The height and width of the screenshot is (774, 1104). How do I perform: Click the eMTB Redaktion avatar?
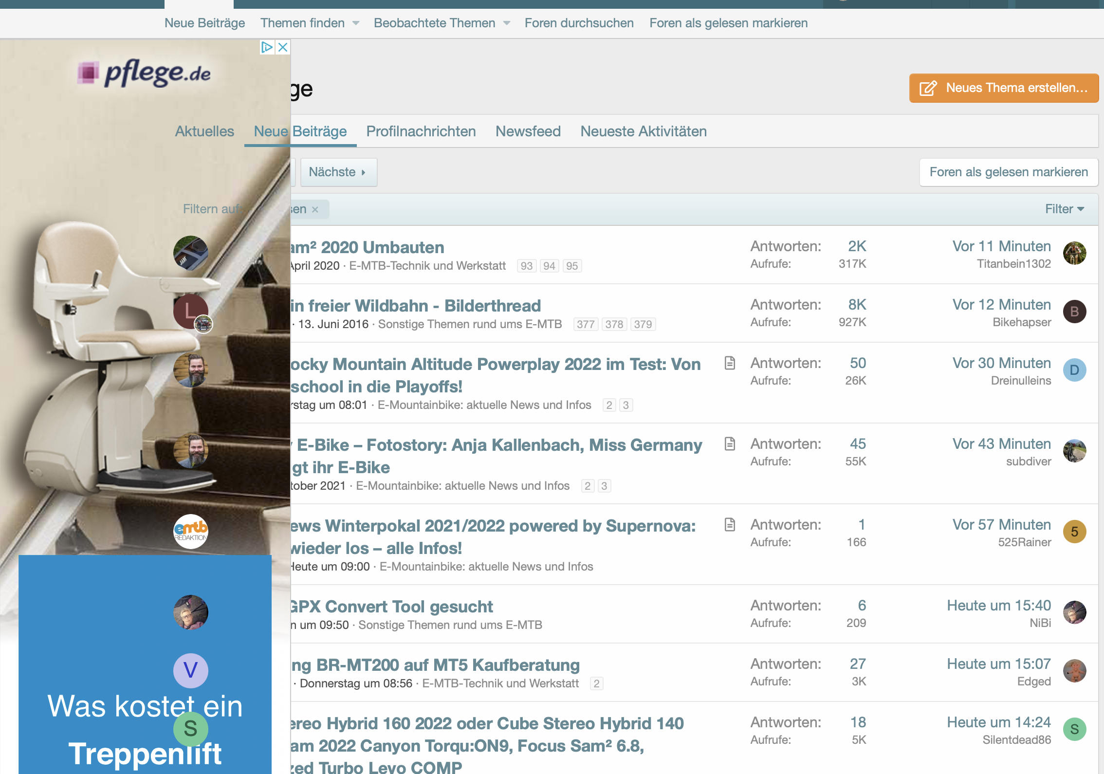coord(191,532)
